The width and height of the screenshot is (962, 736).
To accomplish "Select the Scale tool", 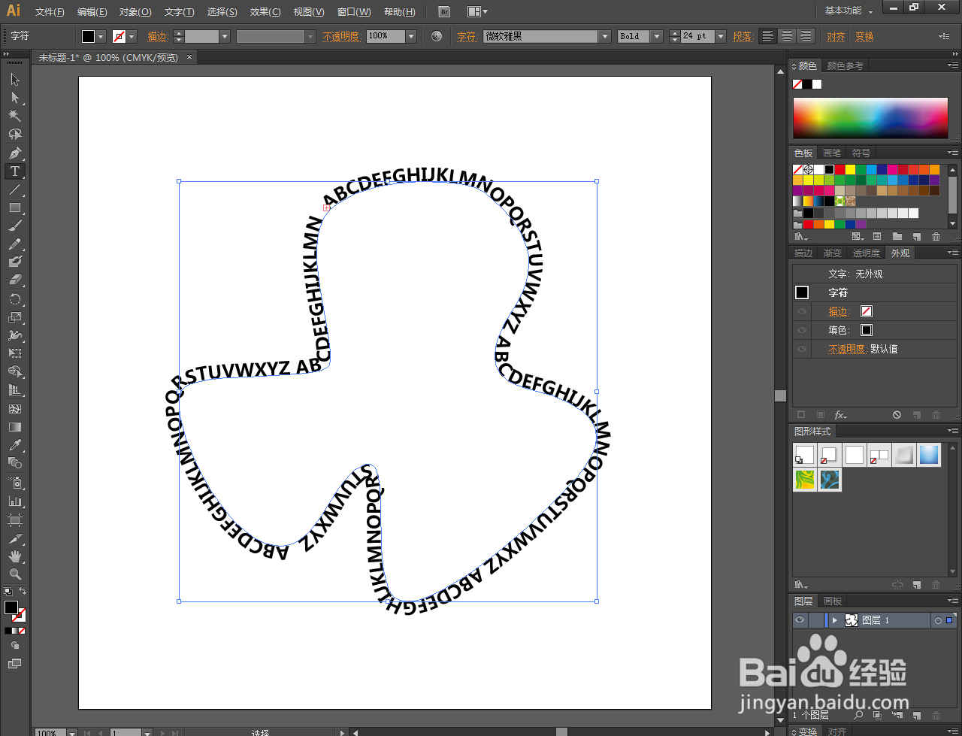I will (15, 317).
